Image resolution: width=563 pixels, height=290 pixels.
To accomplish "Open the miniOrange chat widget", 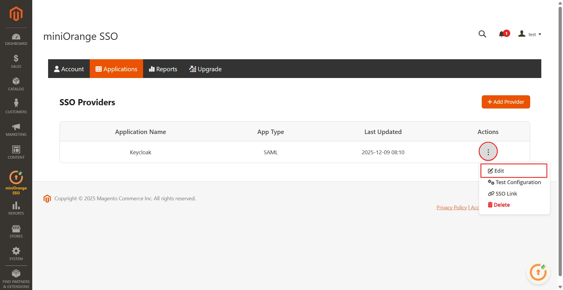I will 538,272.
